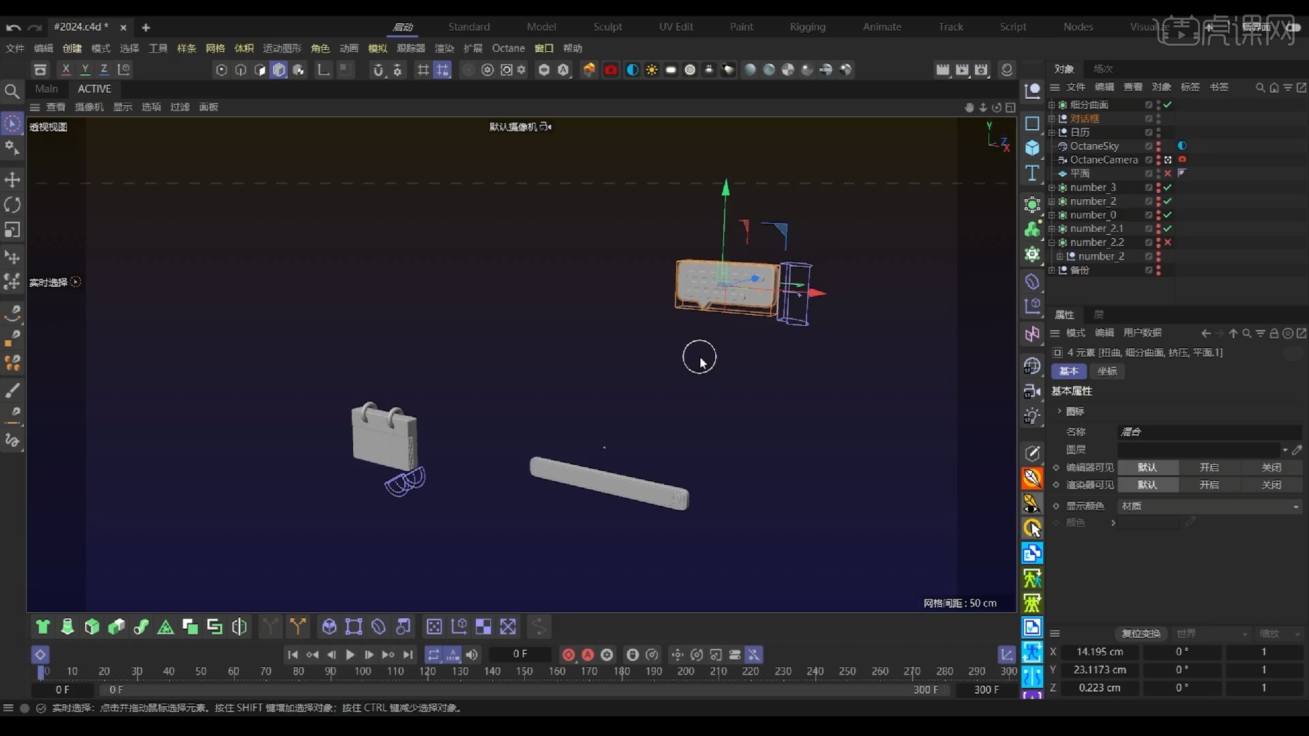
Task: Click search icon in object manager
Action: [1260, 87]
